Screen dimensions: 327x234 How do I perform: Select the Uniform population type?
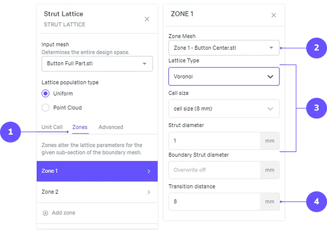coord(46,93)
